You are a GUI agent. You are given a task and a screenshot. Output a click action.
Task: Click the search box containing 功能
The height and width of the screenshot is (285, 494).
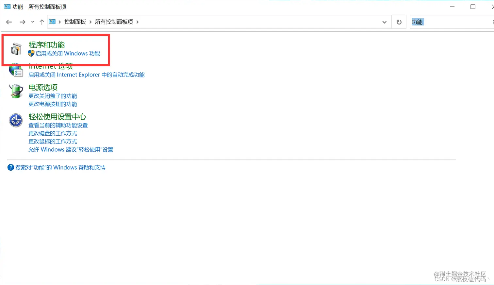452,22
